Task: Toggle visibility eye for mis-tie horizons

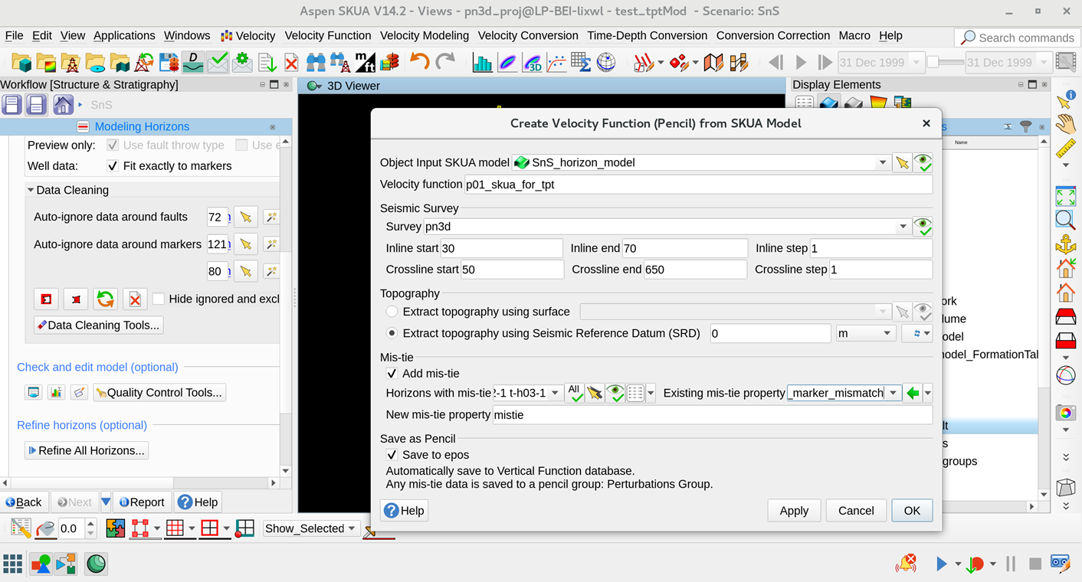Action: [x=615, y=393]
